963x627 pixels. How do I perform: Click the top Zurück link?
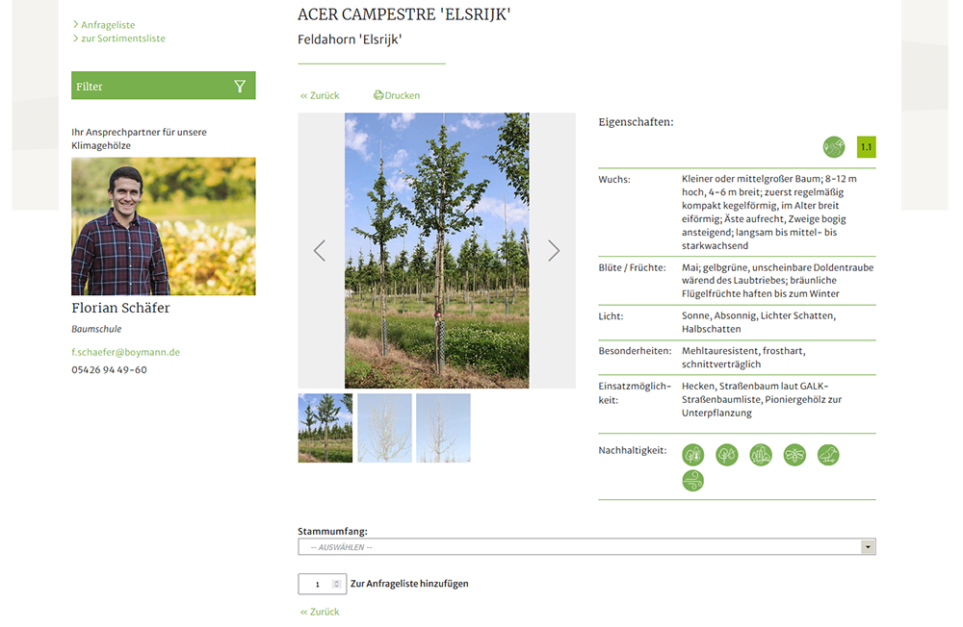(x=320, y=95)
